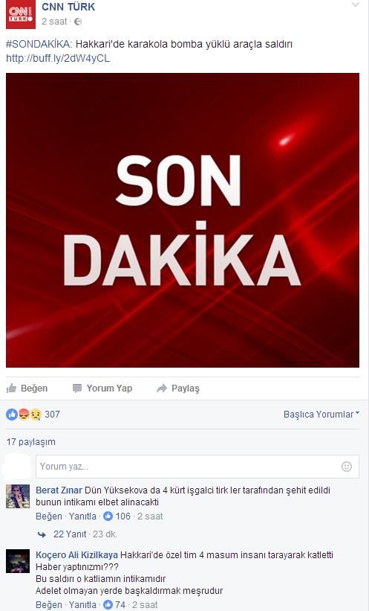Like the post with Beğen thumbs-up

(x=27, y=388)
